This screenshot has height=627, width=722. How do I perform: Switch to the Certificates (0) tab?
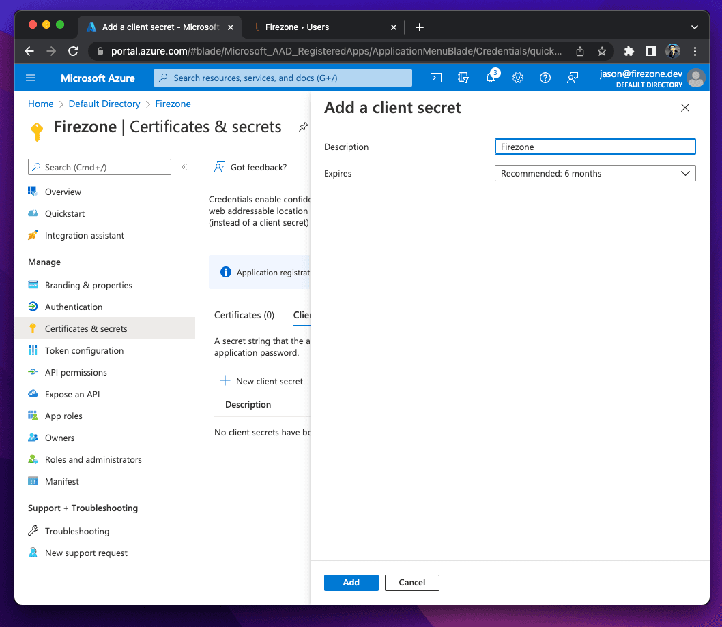(x=244, y=315)
